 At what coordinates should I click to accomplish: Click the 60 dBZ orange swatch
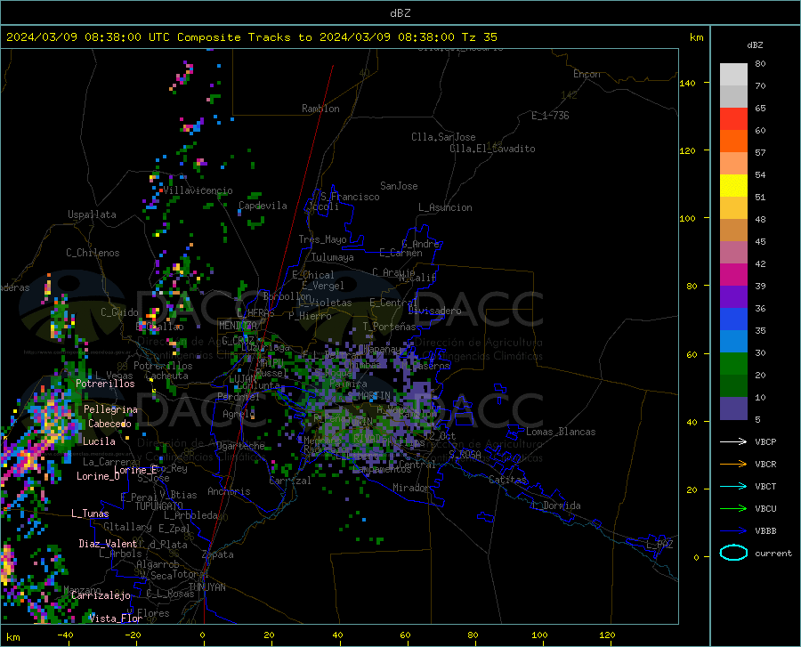pyautogui.click(x=733, y=141)
